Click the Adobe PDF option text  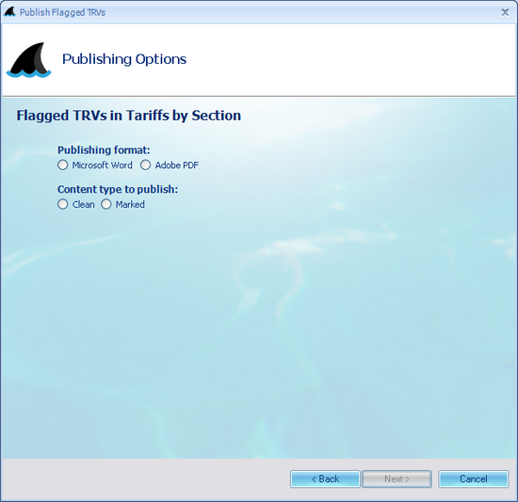(x=177, y=165)
